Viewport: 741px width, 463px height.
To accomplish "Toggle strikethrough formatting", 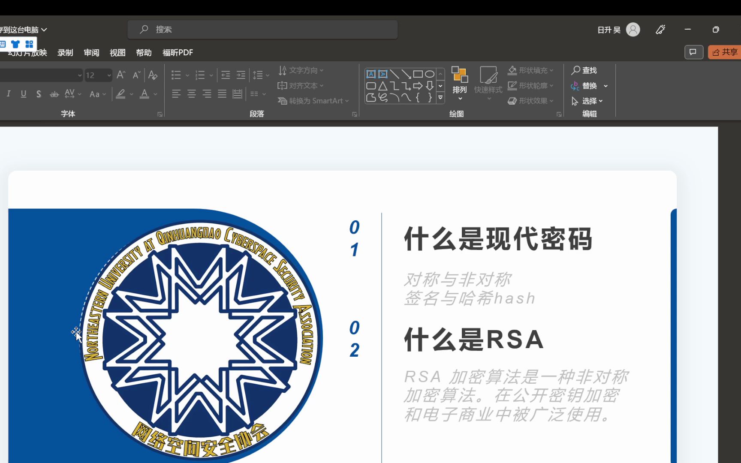I will [x=54, y=94].
